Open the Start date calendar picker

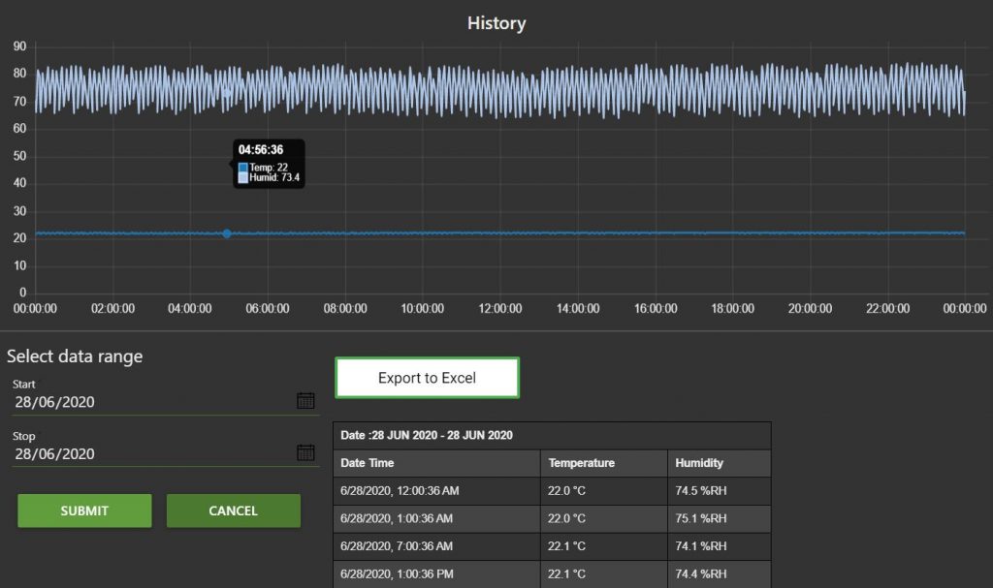click(x=305, y=401)
